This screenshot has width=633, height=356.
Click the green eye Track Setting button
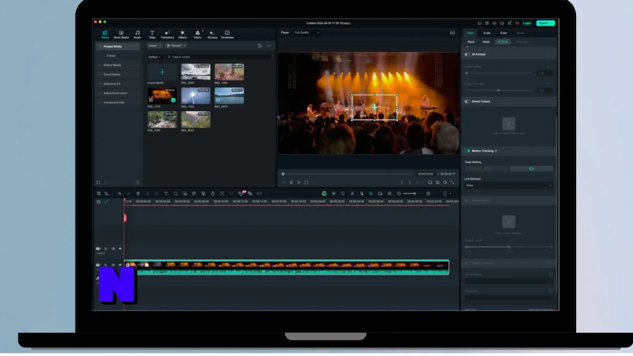click(x=531, y=169)
